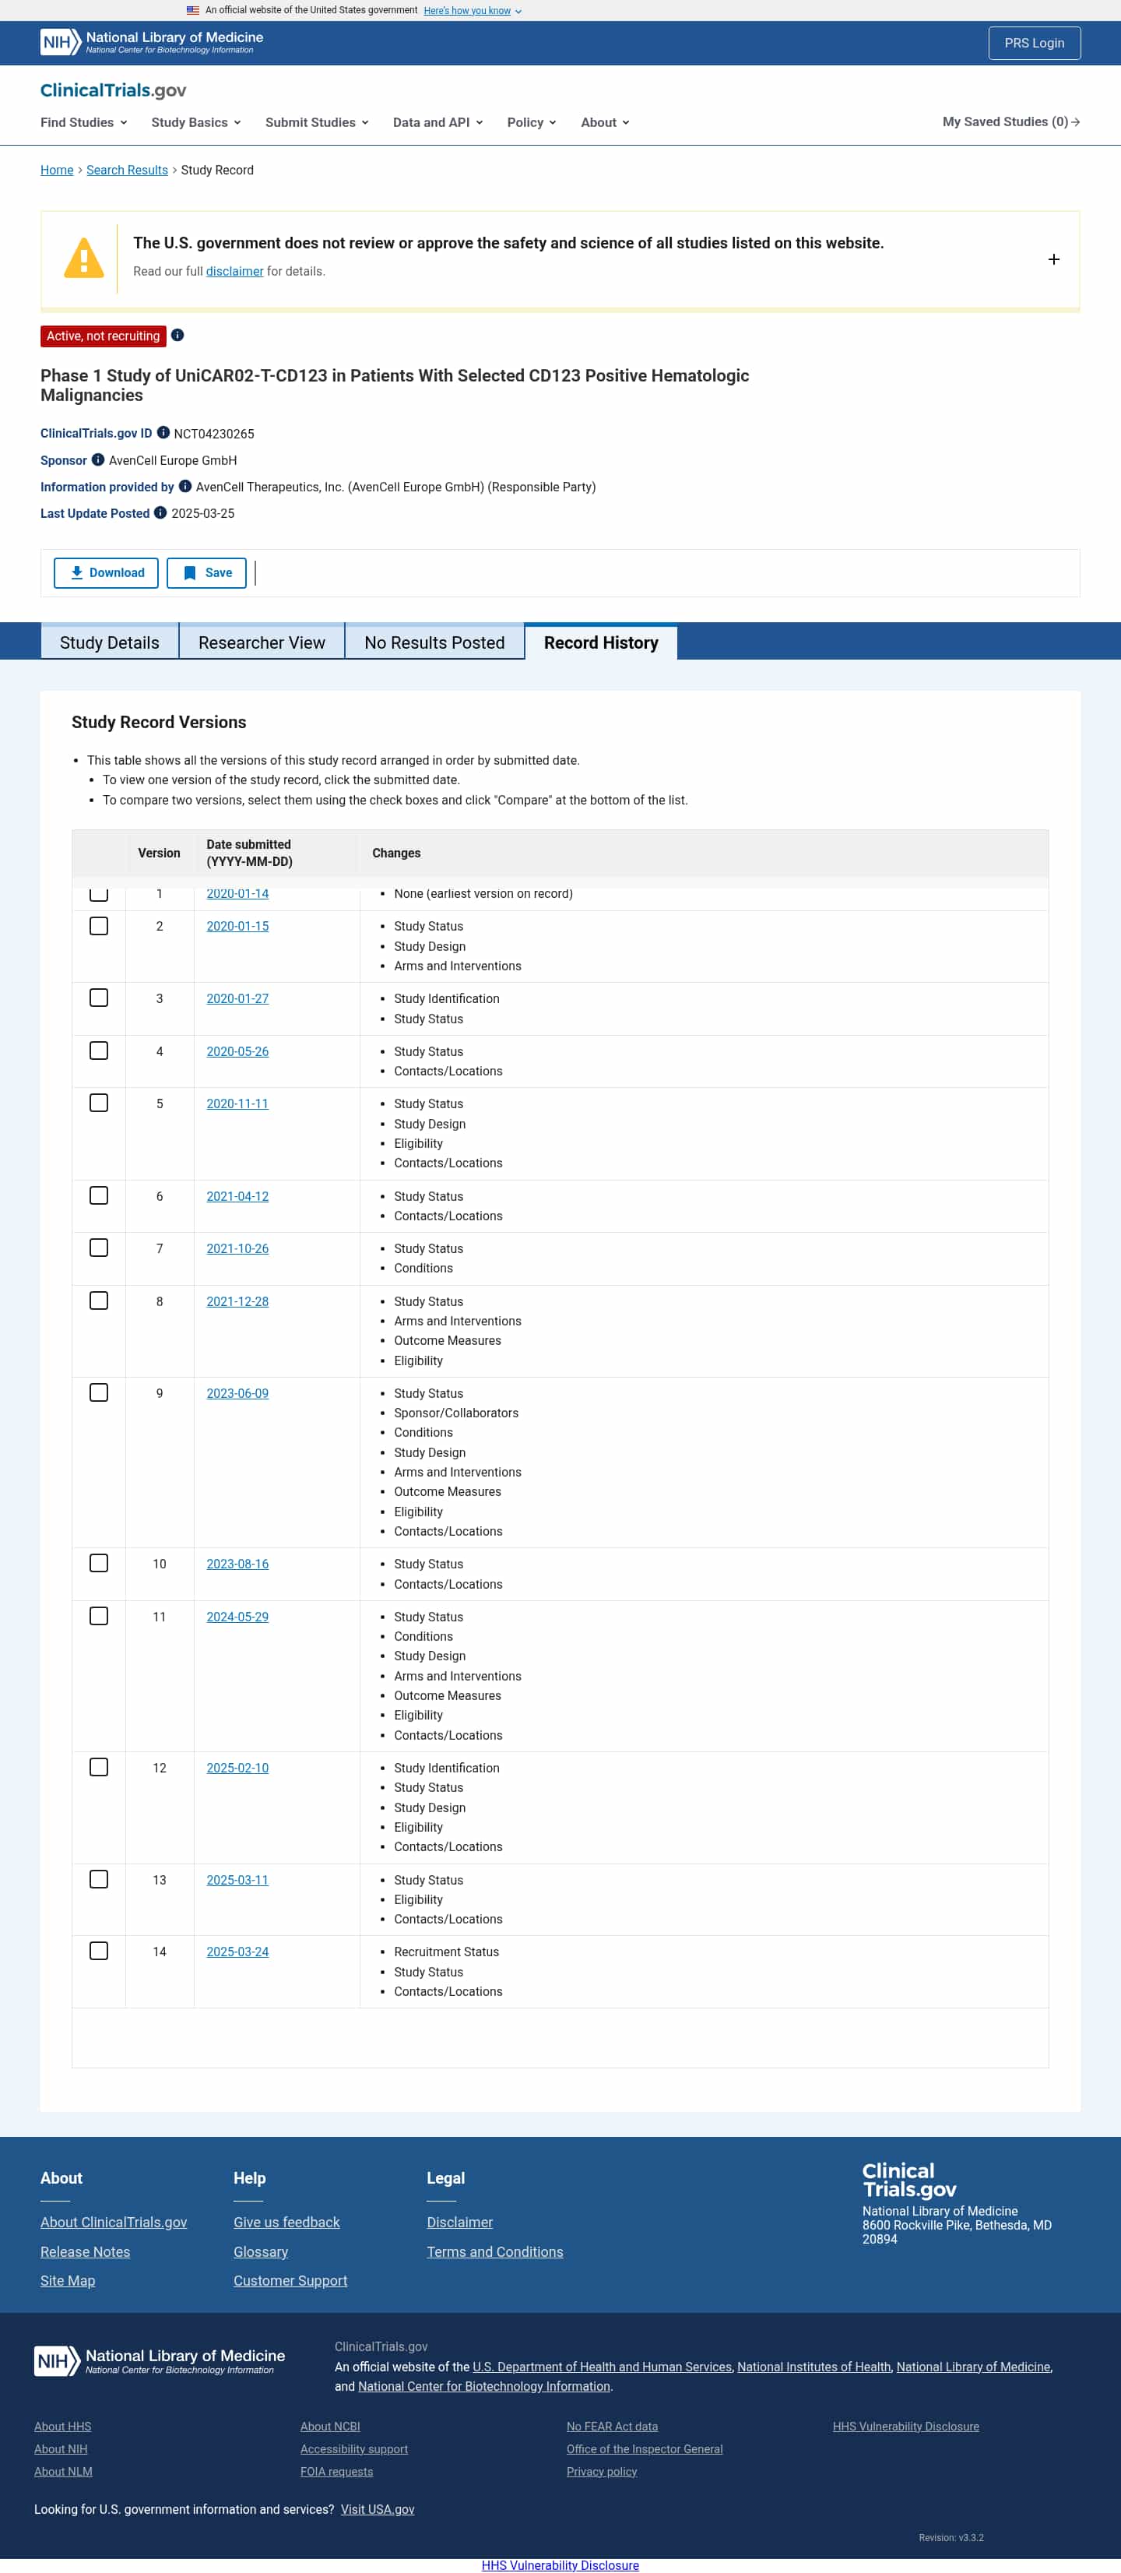Click the ClinicalTrials.gov header logo
The width and height of the screenshot is (1121, 2573).
(x=113, y=90)
